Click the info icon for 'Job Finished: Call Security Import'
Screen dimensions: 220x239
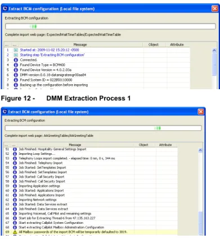point(15,181)
